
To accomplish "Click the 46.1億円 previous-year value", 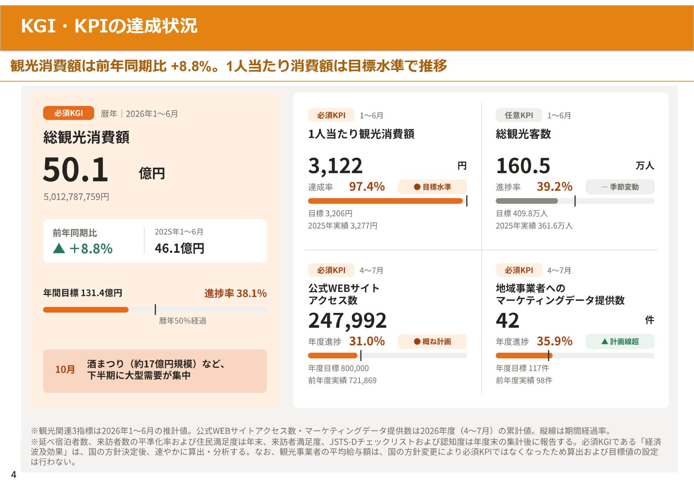I will (x=180, y=248).
